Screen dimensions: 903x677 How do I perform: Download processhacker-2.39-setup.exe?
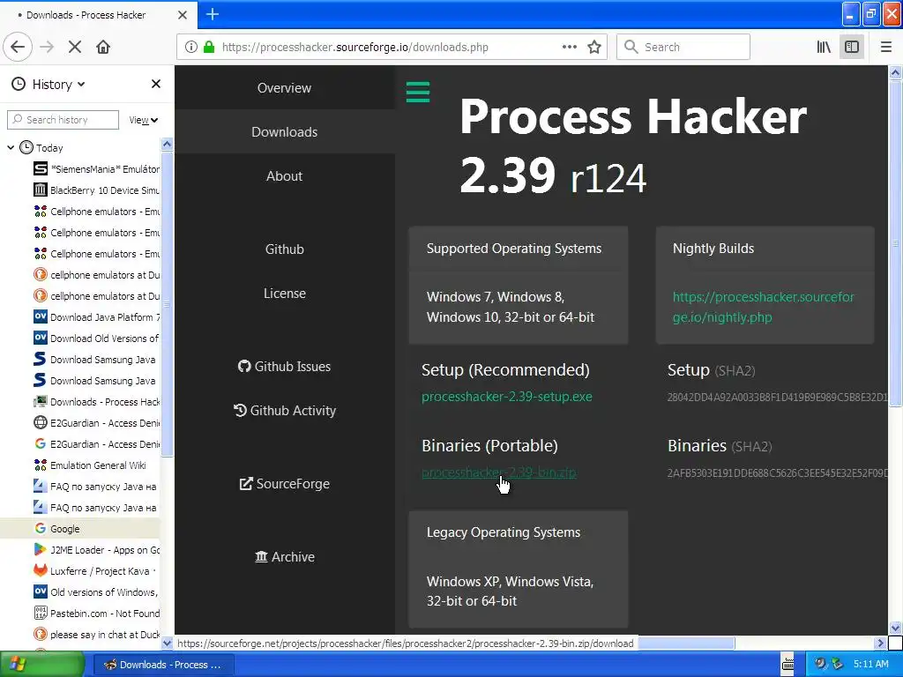pyautogui.click(x=507, y=397)
